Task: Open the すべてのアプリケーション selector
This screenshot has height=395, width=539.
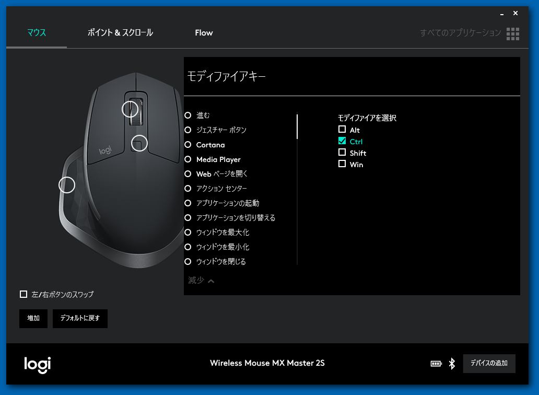Action: click(460, 33)
